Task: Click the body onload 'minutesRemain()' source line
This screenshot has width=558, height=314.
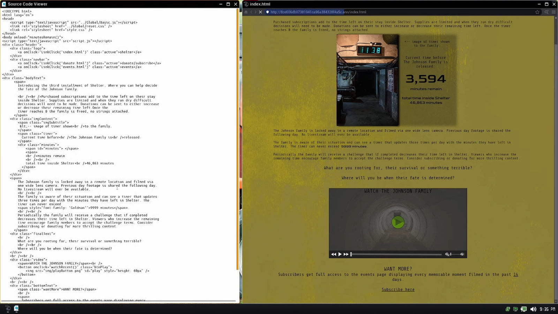Action: [33, 37]
